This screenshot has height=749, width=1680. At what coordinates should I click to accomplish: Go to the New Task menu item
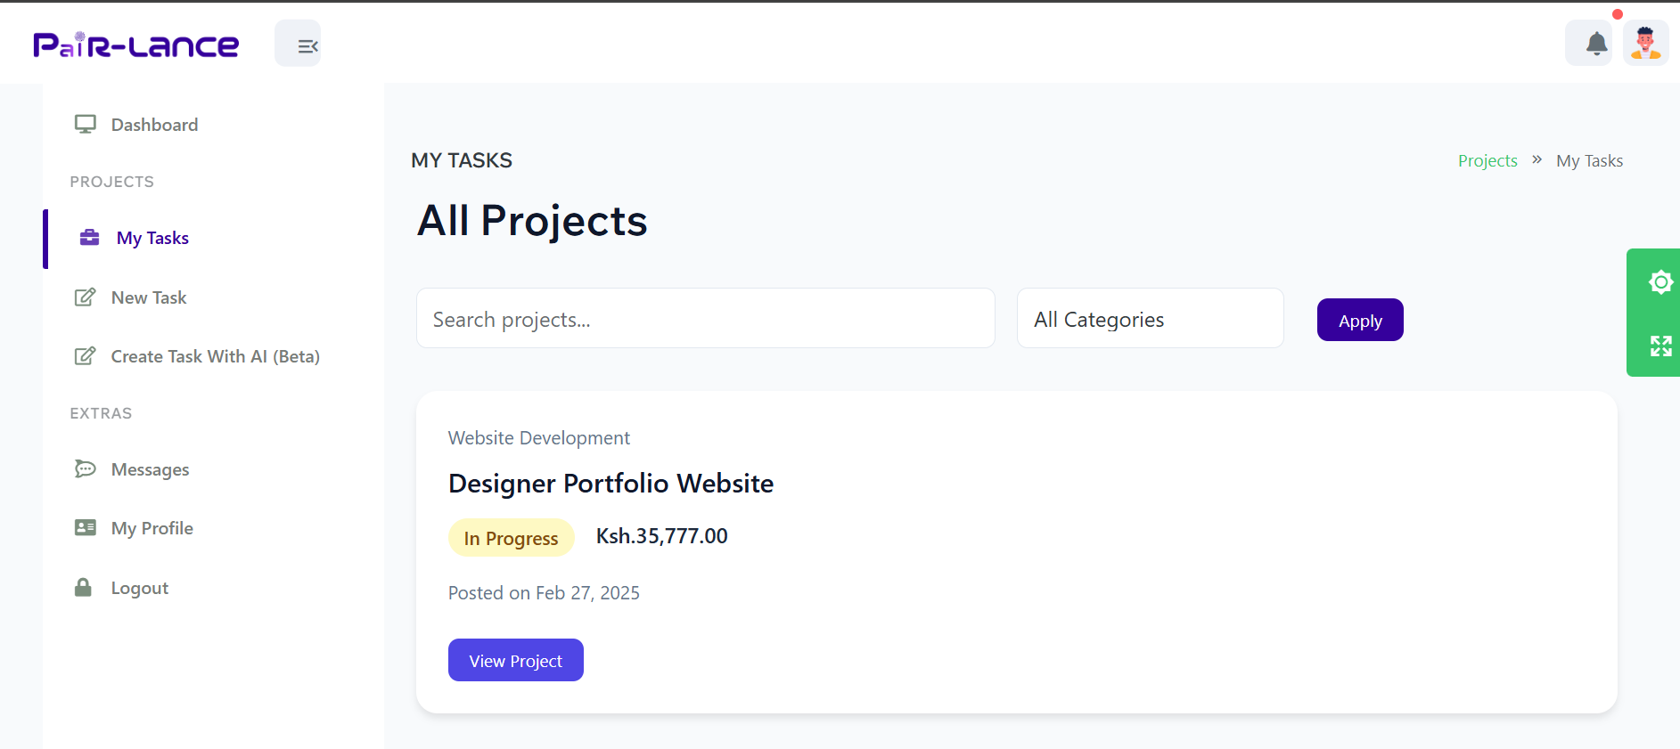[148, 297]
